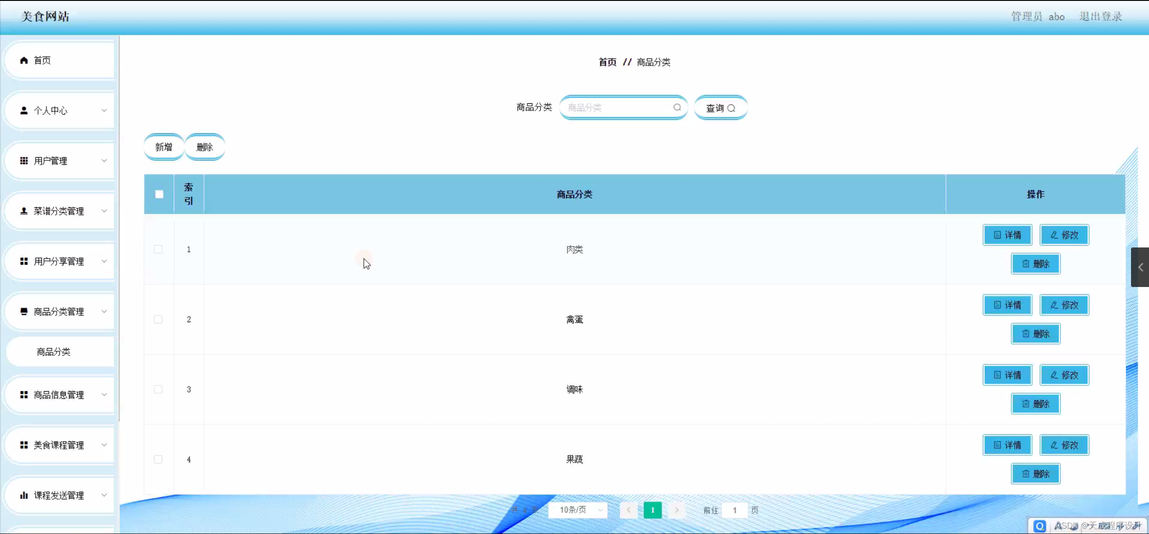Click 退出登录 in the top bar
1149x534 pixels.
pos(1100,17)
